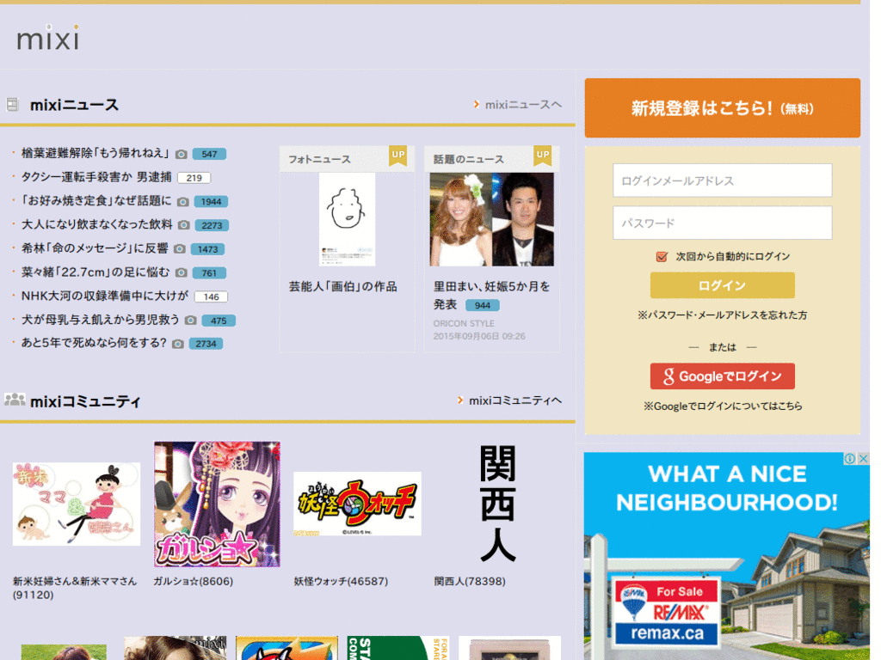Screen dimensions: 881x660
Task: Click comment count badge 1944
Action: (212, 201)
